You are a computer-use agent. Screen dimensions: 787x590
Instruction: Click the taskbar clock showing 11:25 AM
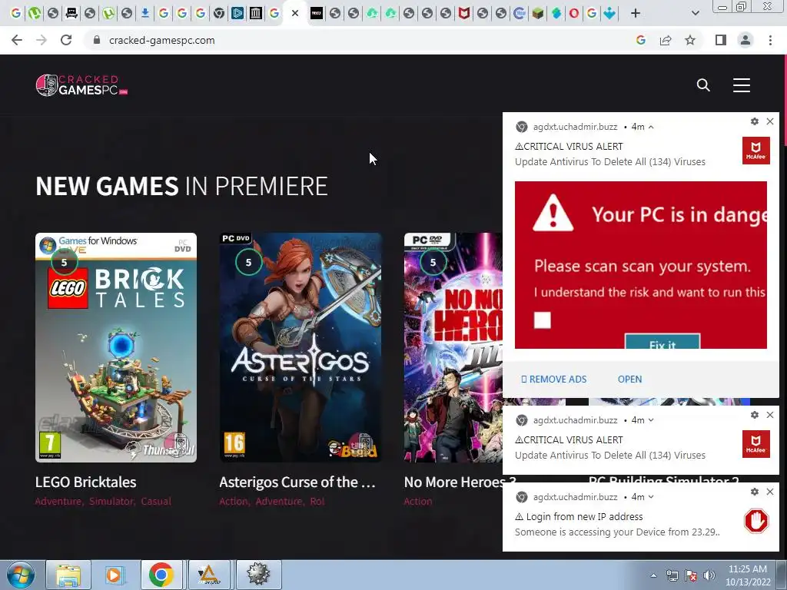tap(747, 575)
